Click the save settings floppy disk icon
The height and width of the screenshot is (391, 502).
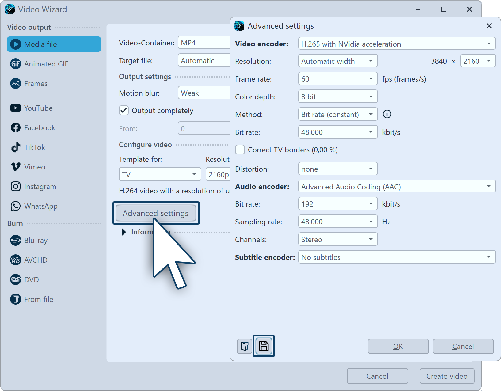point(264,346)
